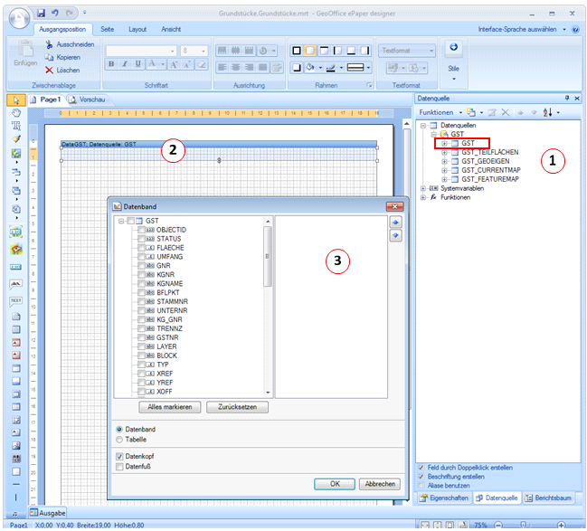The width and height of the screenshot is (587, 531).
Task: Click the fill color bucket swatch
Action: 310,67
